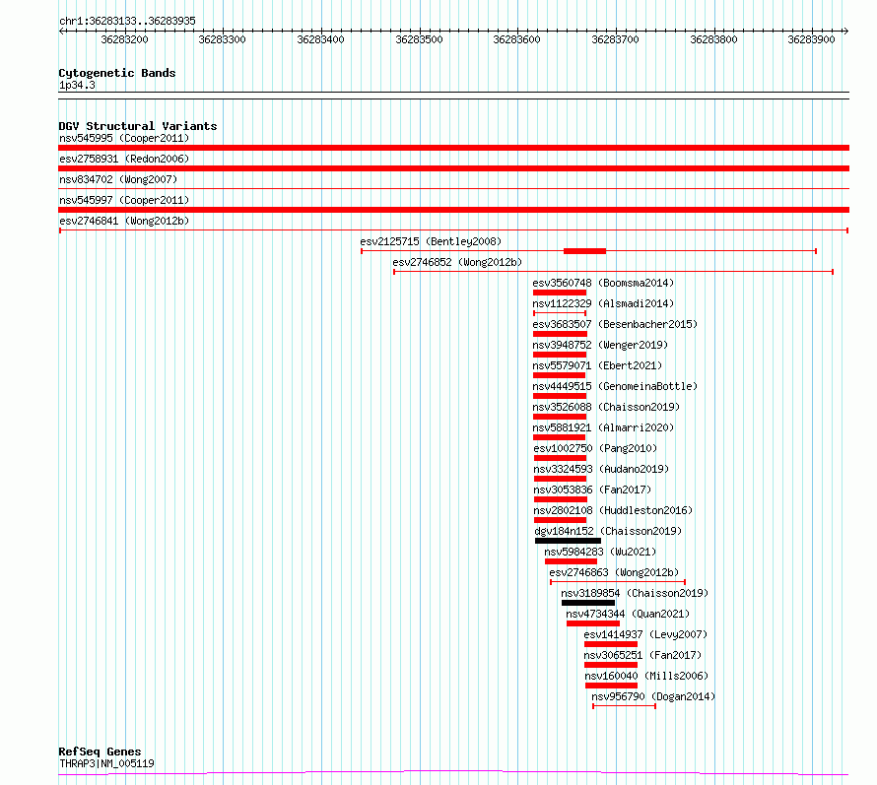Select esv2125715 (Bentley2008) variant label
877x785 pixels.
pos(431,241)
